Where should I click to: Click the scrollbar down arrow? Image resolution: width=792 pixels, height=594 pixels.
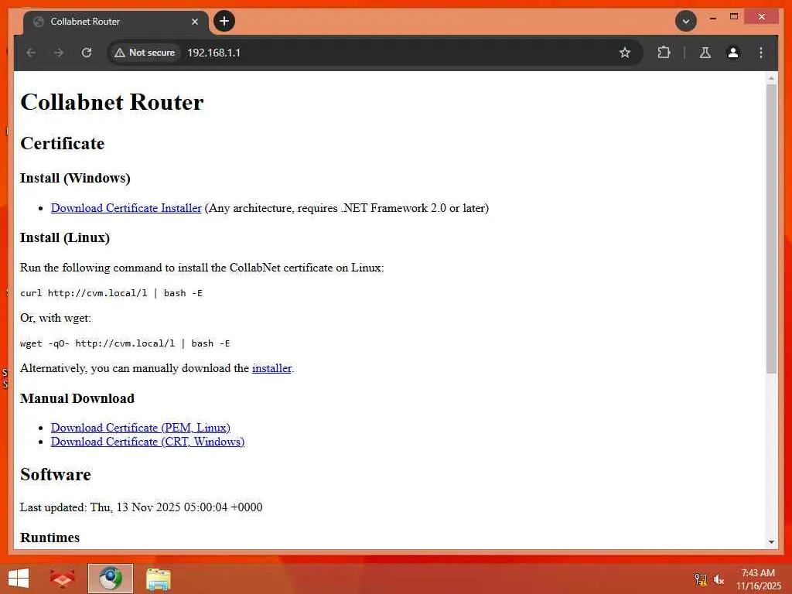pyautogui.click(x=771, y=542)
